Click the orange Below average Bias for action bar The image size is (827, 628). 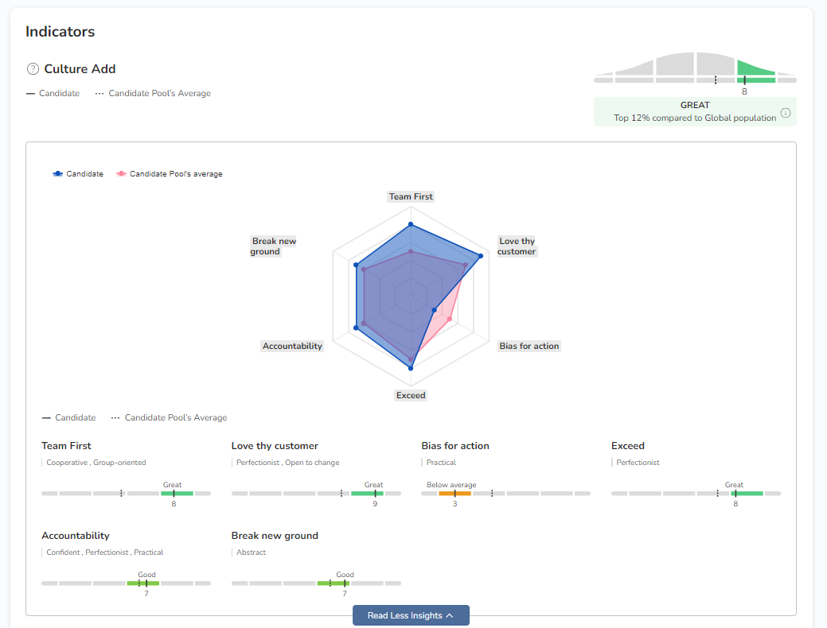pos(454,494)
